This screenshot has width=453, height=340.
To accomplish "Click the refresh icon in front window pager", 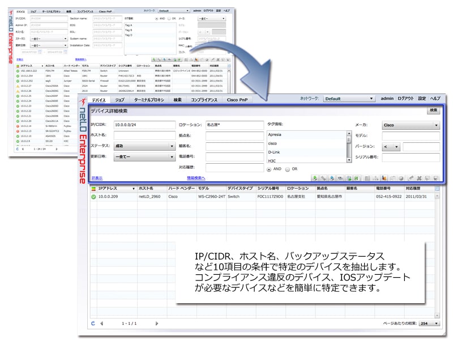I will pos(93,323).
